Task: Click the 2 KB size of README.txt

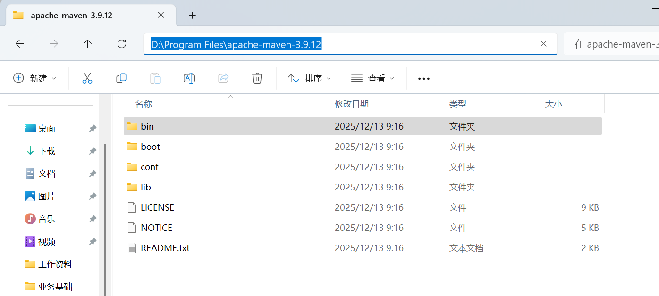Action: point(590,248)
